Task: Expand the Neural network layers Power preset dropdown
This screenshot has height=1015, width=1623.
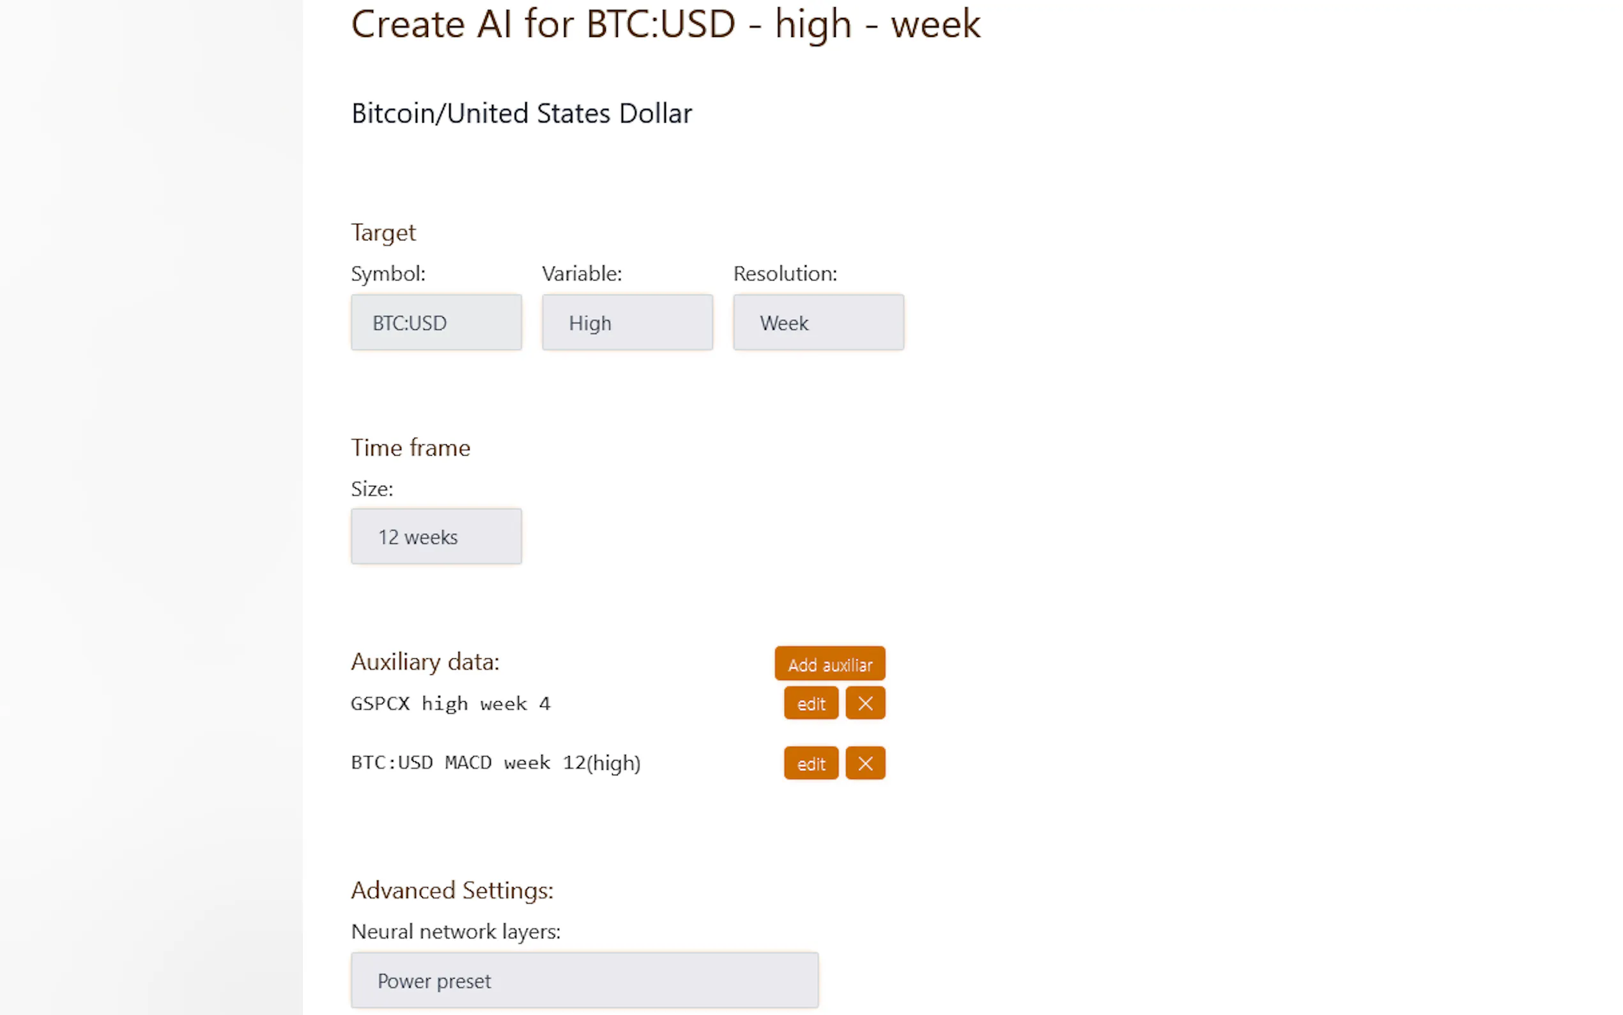Action: point(584,980)
